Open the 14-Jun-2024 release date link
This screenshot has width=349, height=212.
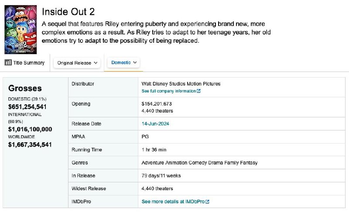pyautogui.click(x=155, y=124)
